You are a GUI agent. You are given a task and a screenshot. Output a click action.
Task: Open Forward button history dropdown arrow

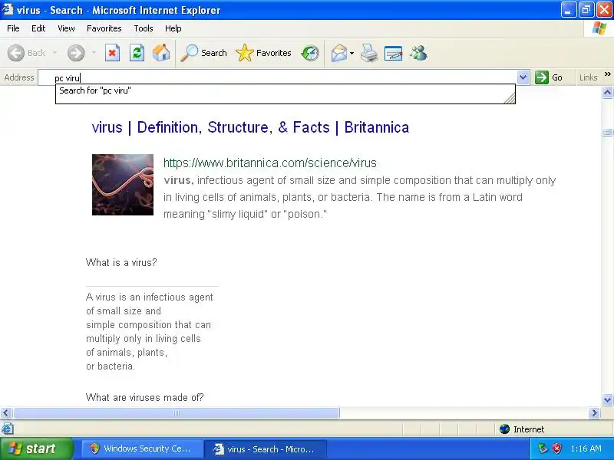click(94, 53)
